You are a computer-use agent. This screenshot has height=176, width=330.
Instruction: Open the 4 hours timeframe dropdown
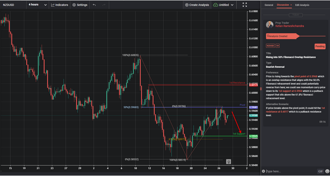pyautogui.click(x=38, y=4)
